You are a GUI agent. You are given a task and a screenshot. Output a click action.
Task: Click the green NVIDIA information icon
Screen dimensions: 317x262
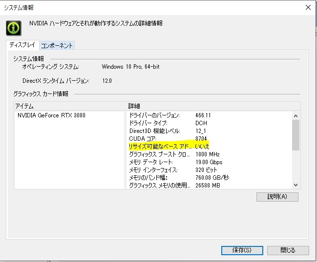pos(14,28)
